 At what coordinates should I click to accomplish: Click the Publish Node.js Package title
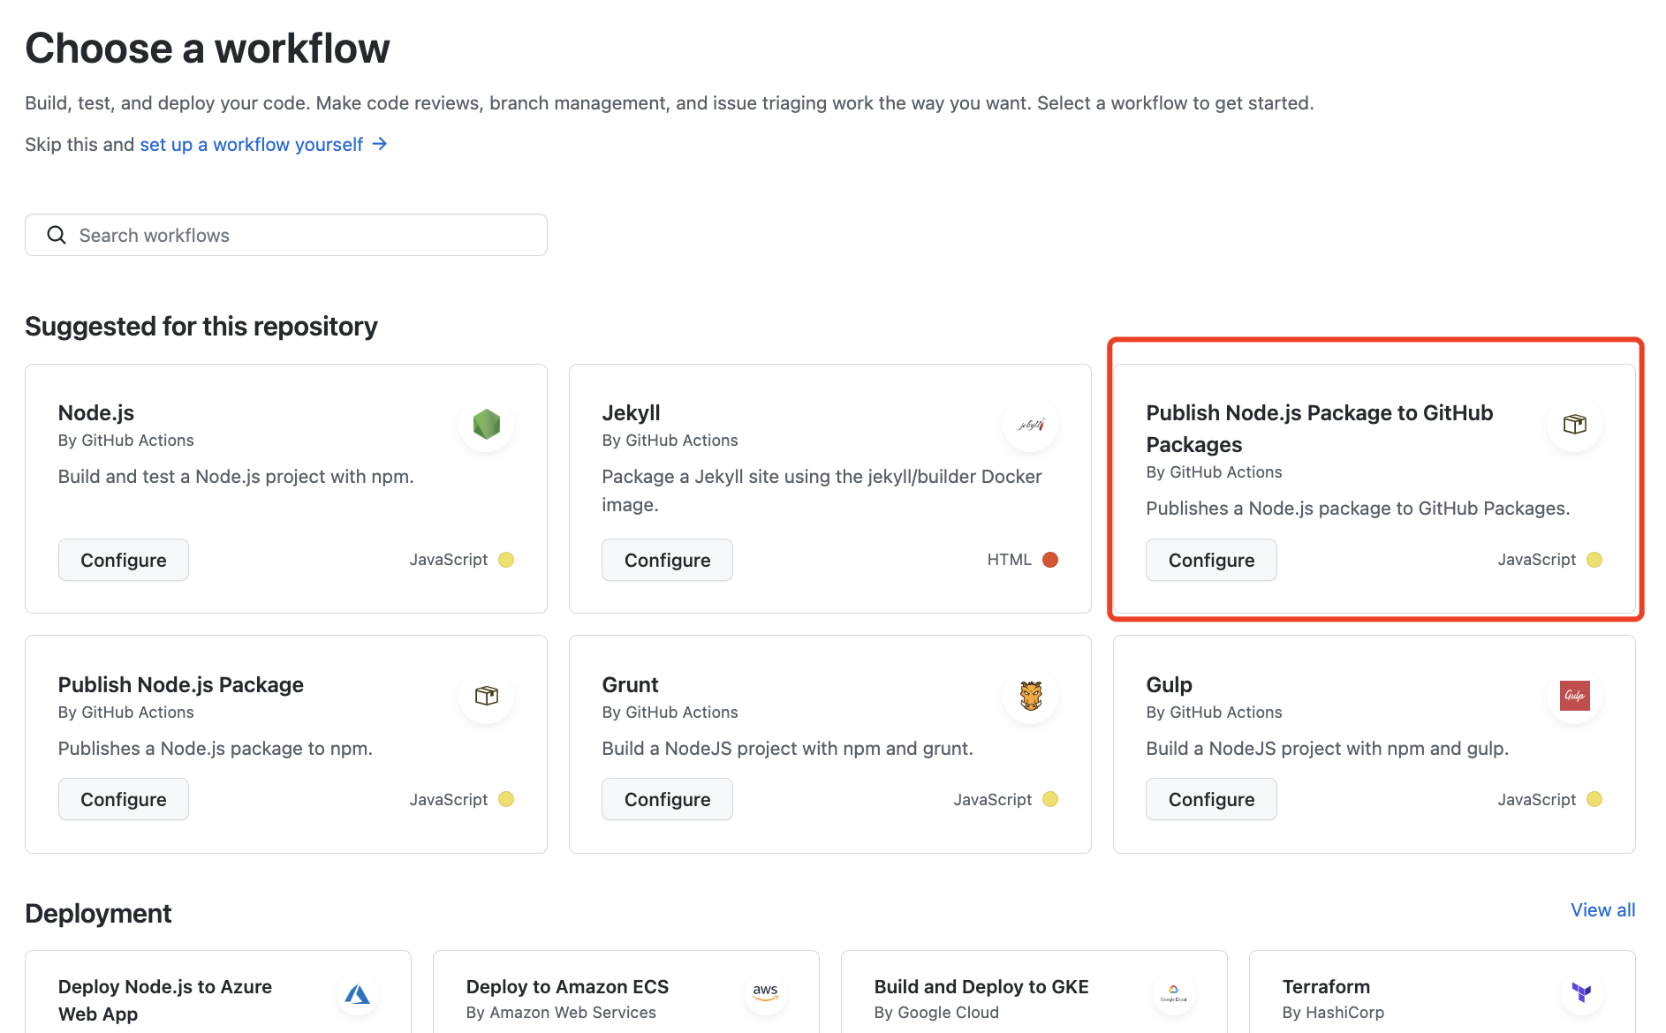pyautogui.click(x=181, y=685)
